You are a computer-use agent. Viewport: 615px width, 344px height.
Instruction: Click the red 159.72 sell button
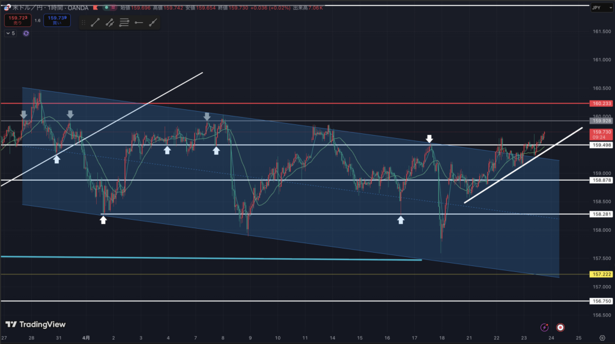coord(16,20)
